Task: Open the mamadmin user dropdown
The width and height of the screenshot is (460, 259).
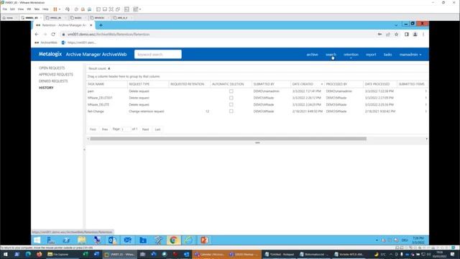Action: tap(410, 55)
